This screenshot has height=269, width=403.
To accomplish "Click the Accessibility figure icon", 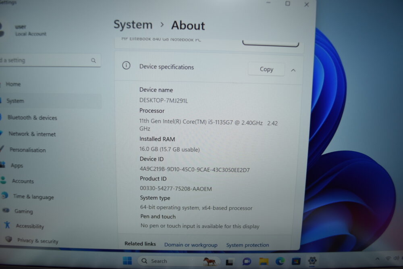I will [x=7, y=225].
